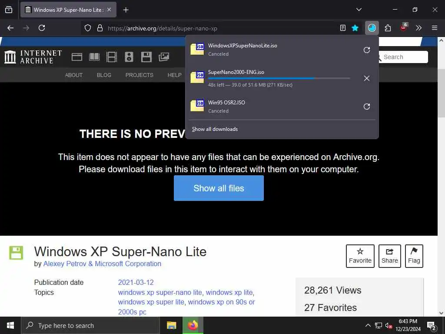Cancel the SuperNano2000-ENG.iso download
The height and width of the screenshot is (334, 445).
(x=367, y=78)
